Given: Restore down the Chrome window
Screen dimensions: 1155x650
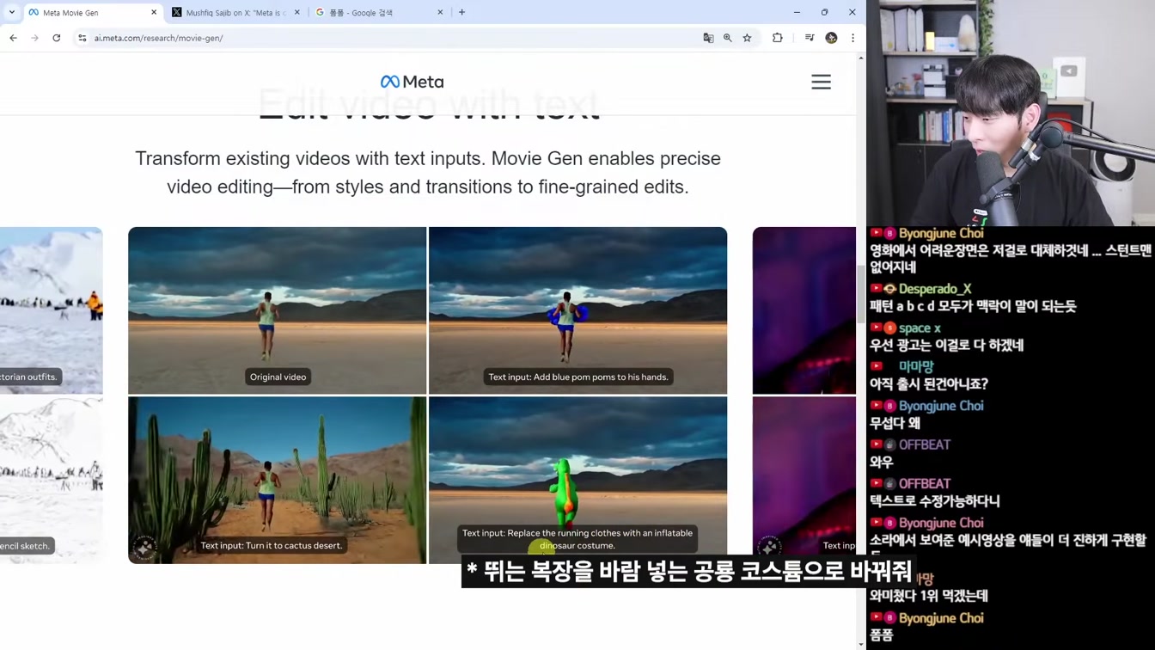Looking at the screenshot, I should [824, 12].
